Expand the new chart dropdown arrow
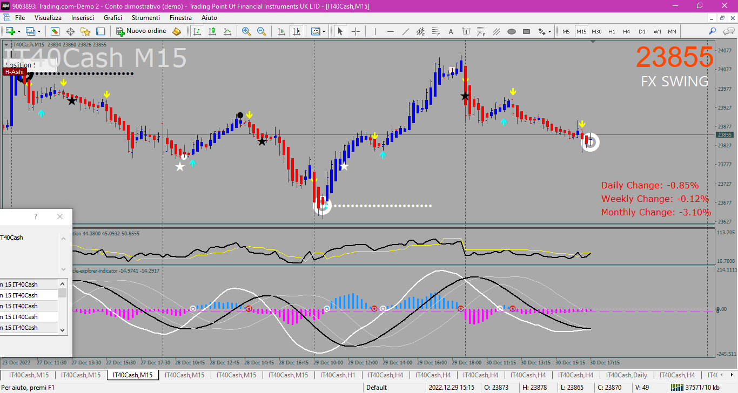 pyautogui.click(x=18, y=31)
